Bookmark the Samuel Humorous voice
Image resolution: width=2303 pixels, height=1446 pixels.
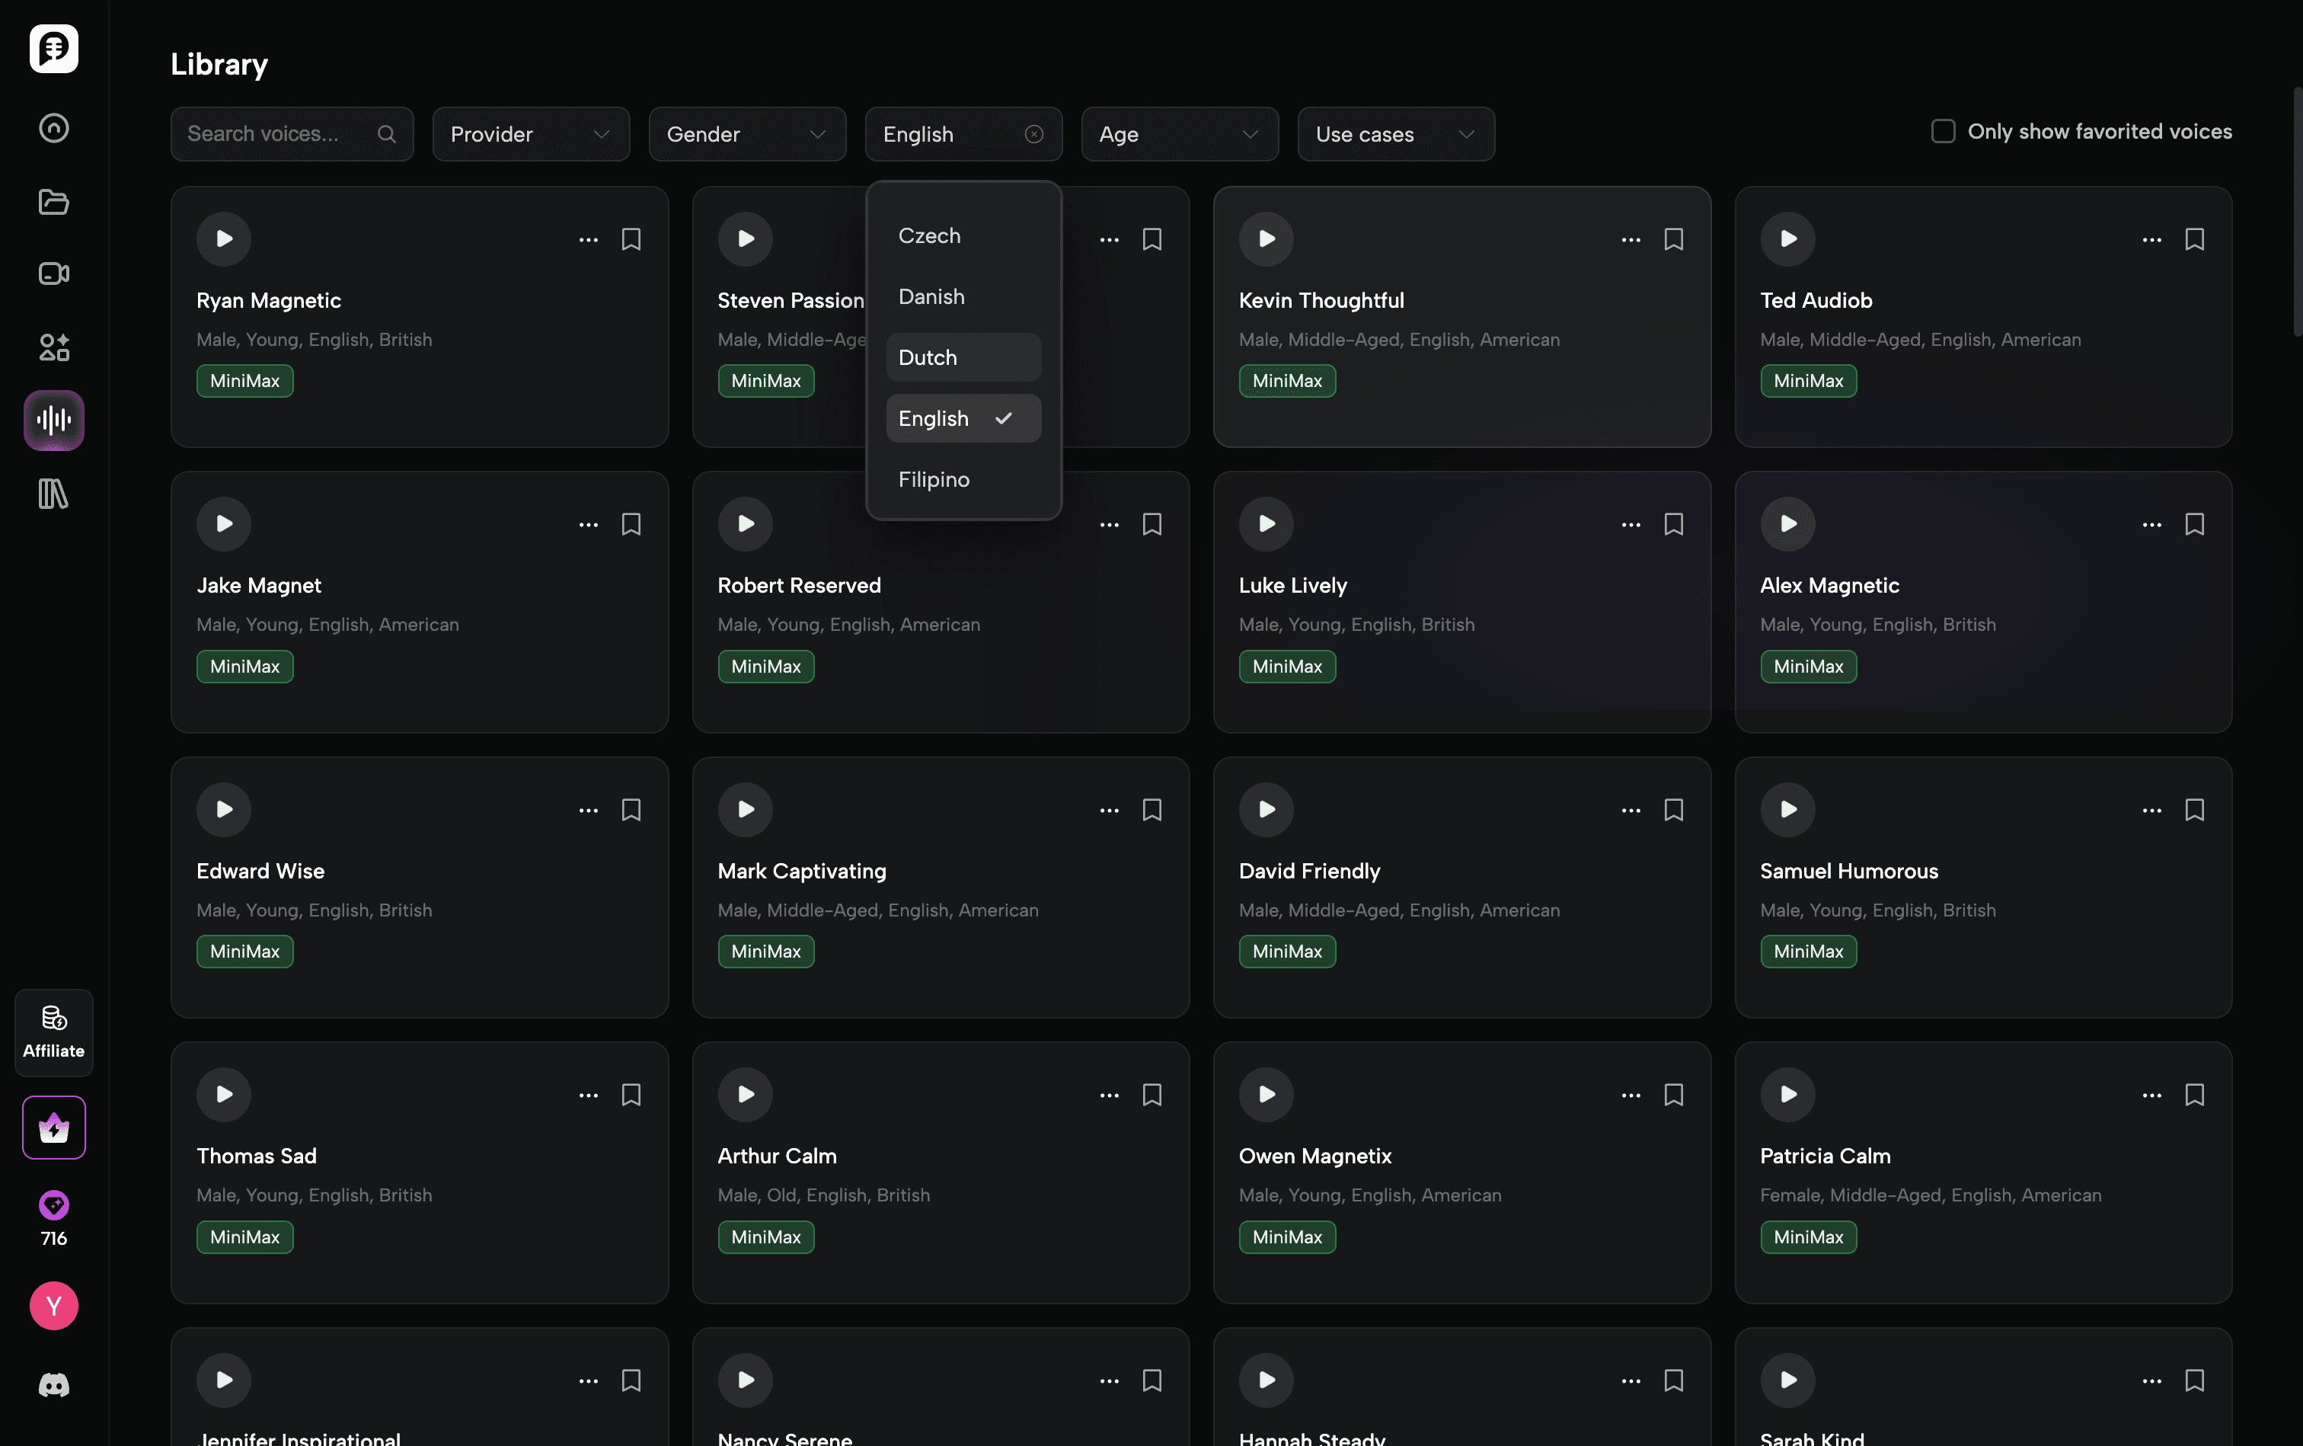pos(2195,810)
